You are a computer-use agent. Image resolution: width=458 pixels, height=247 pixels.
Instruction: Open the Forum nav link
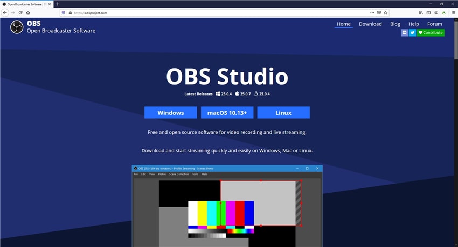pyautogui.click(x=434, y=24)
